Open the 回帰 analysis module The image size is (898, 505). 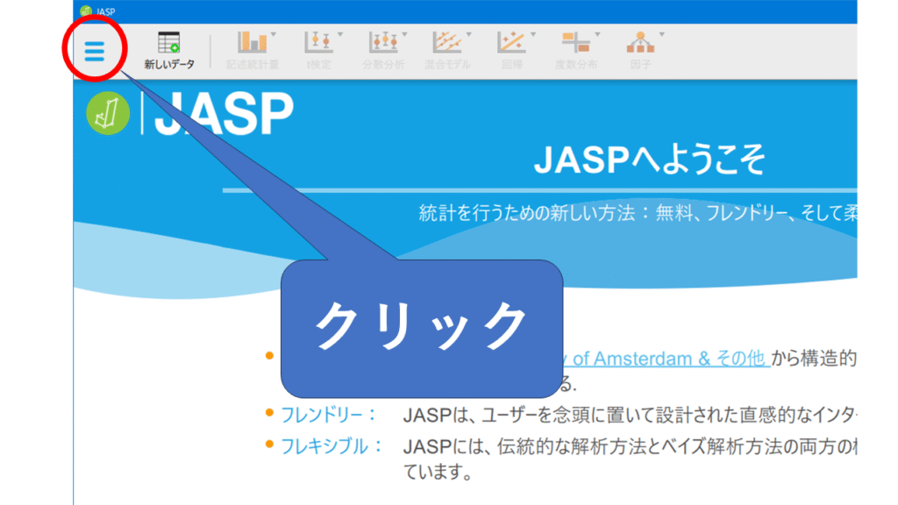pos(512,50)
